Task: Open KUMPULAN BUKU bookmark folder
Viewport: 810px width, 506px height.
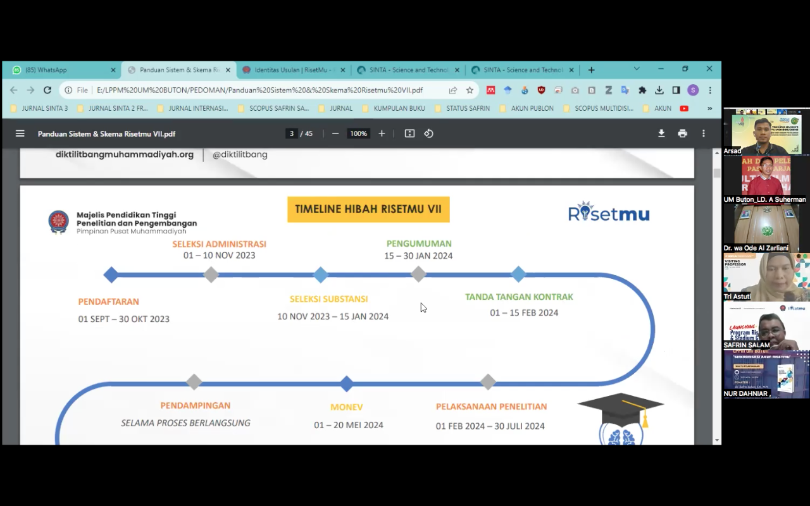Action: (393, 108)
